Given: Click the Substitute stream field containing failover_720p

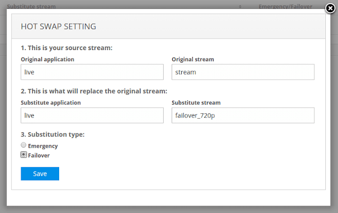Looking at the screenshot, I should tap(243, 115).
